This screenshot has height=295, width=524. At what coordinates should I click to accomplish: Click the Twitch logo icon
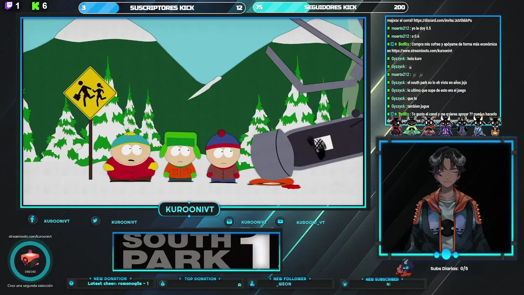(x=8, y=6)
